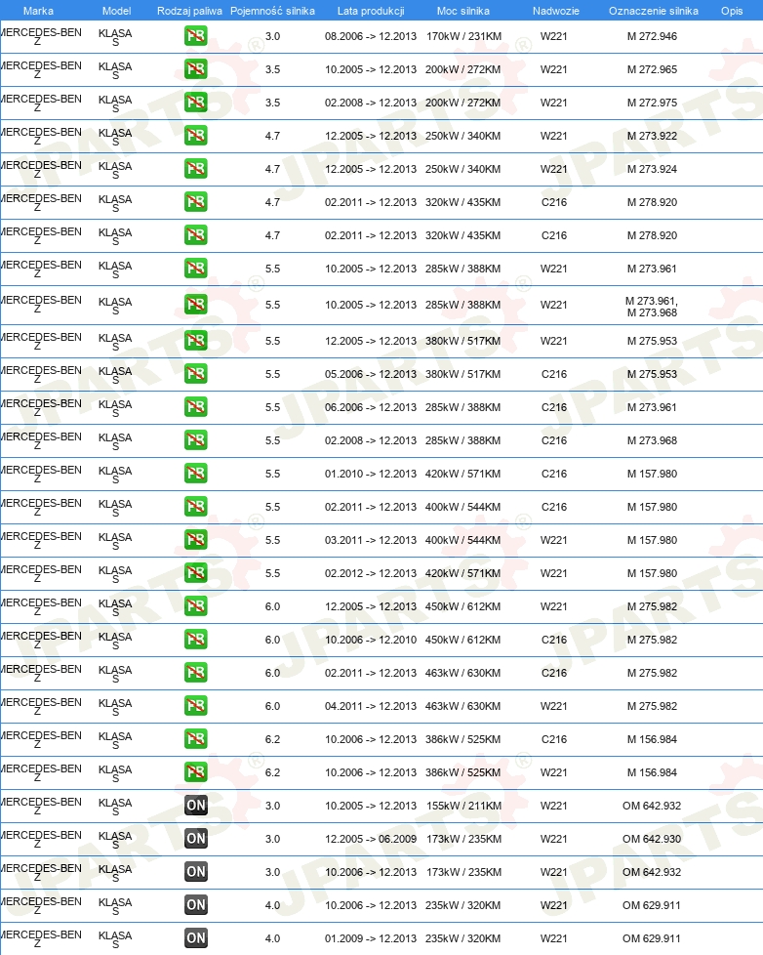Click ON diesel icon for OM 642.930 row
This screenshot has height=955, width=763.
(196, 839)
